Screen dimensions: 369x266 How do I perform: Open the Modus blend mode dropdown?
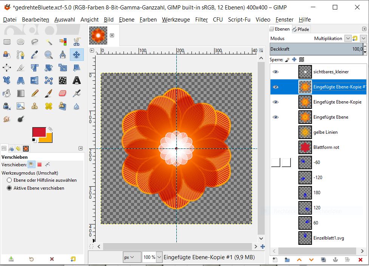(x=328, y=39)
